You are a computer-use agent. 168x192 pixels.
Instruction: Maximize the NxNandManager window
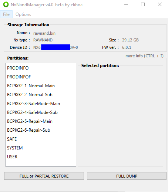(143, 5)
